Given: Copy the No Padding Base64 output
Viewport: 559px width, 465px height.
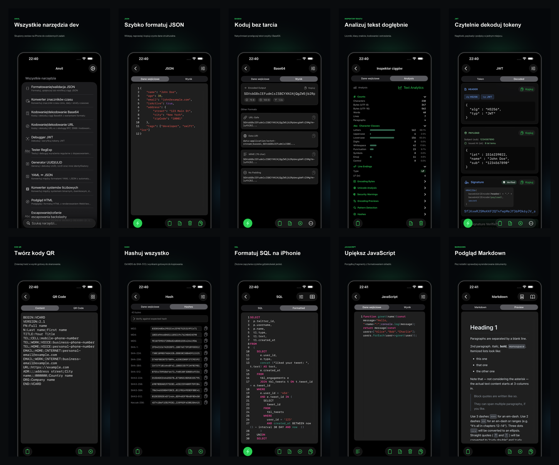Looking at the screenshot, I should pos(313,172).
